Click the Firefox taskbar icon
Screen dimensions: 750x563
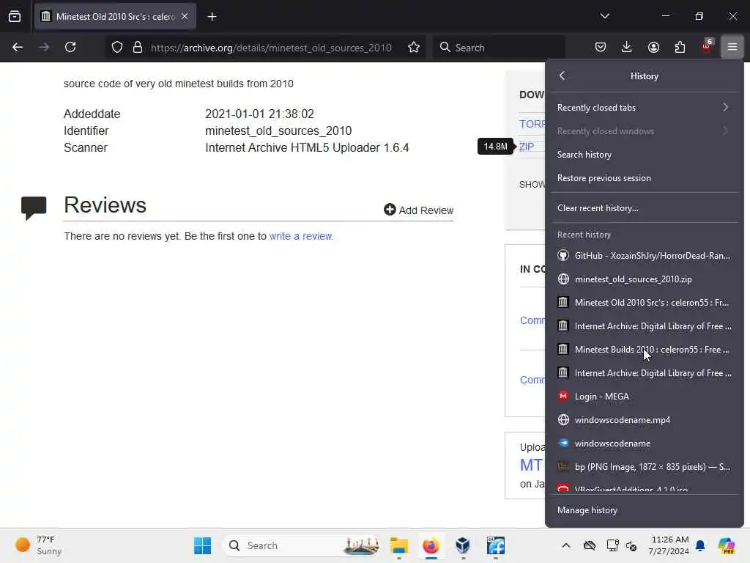(431, 545)
